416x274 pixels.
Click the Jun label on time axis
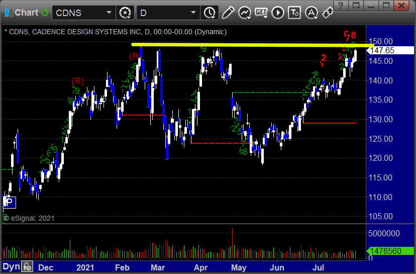pos(277,267)
